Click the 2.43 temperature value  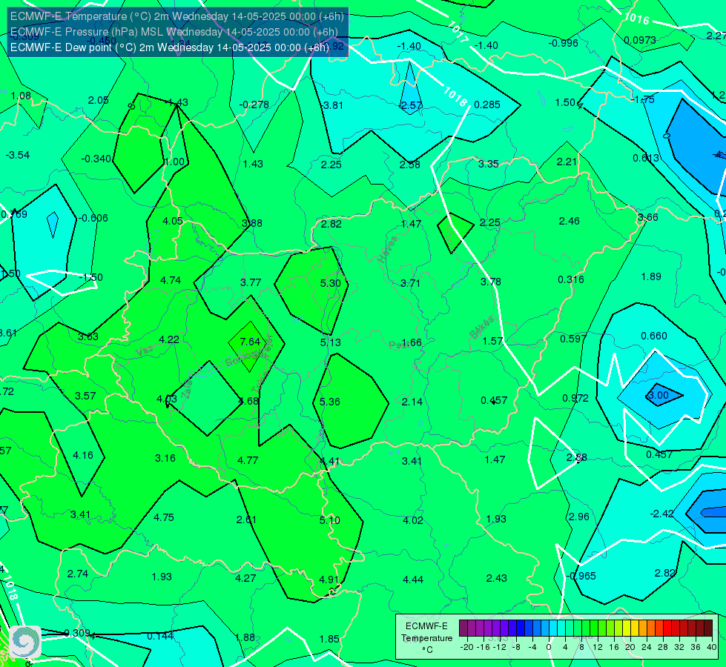pos(496,578)
